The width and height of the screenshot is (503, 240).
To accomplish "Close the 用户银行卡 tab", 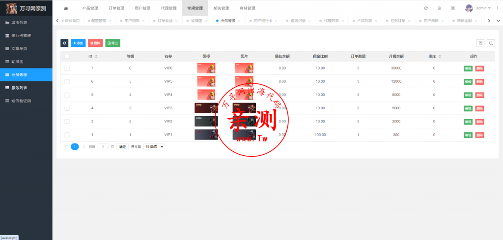I will click(276, 21).
